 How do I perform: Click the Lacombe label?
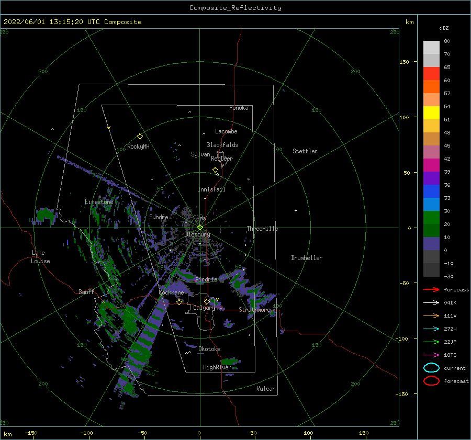pos(226,131)
